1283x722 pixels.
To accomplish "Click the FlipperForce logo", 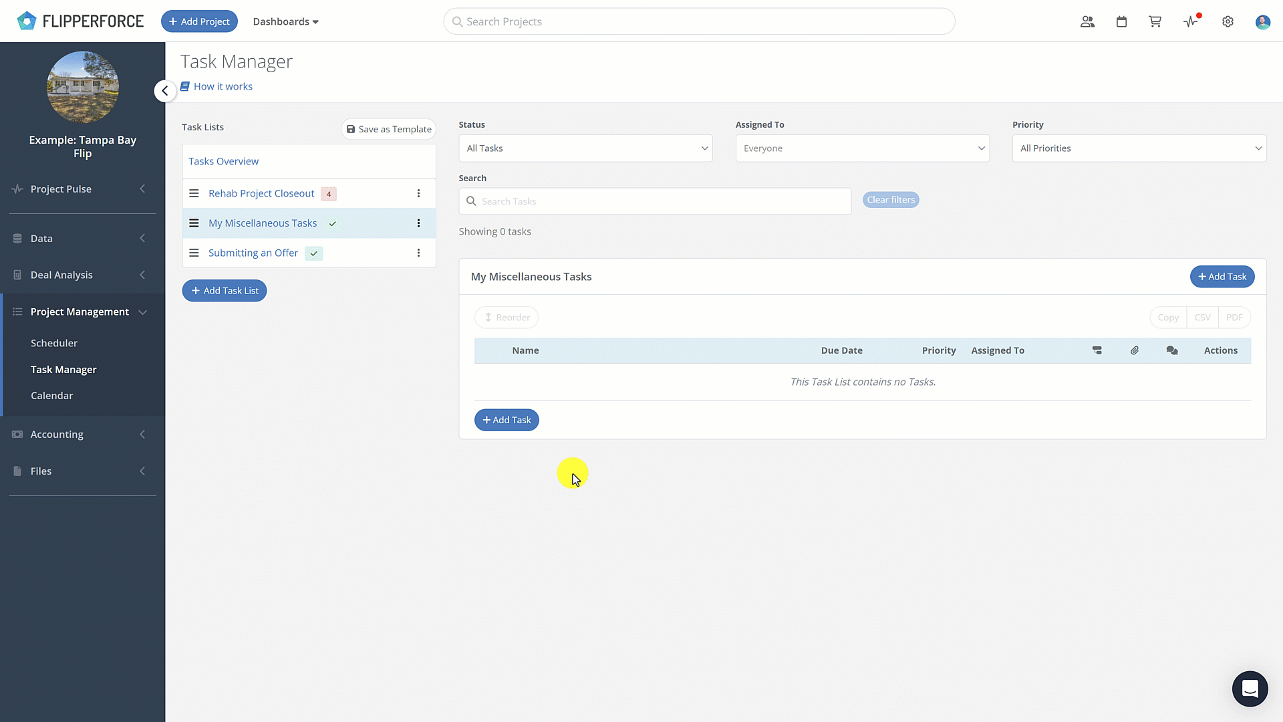I will pyautogui.click(x=80, y=21).
